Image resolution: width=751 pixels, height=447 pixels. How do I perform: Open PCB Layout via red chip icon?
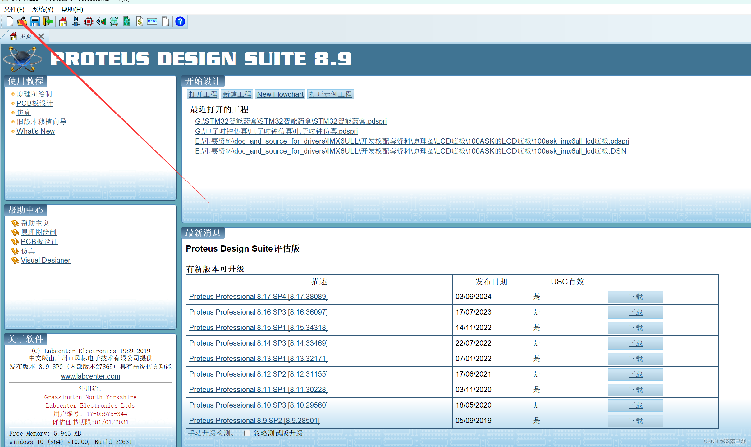pyautogui.click(x=89, y=21)
